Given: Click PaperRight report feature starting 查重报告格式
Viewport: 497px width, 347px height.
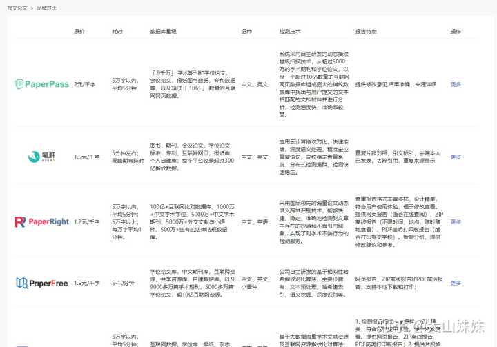Looking at the screenshot, I should point(400,222).
